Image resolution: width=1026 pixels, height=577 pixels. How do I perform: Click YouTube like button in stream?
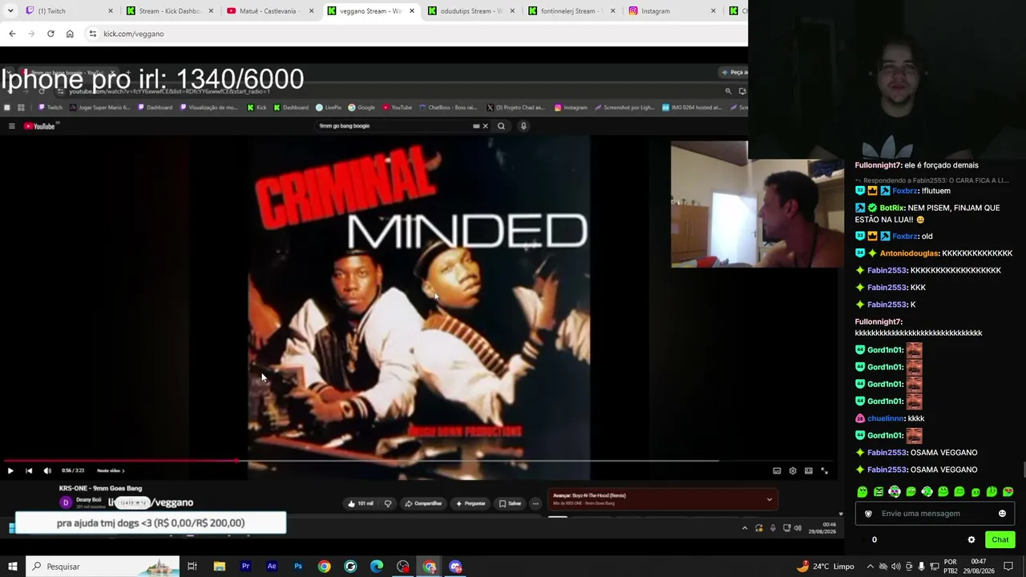tap(361, 503)
